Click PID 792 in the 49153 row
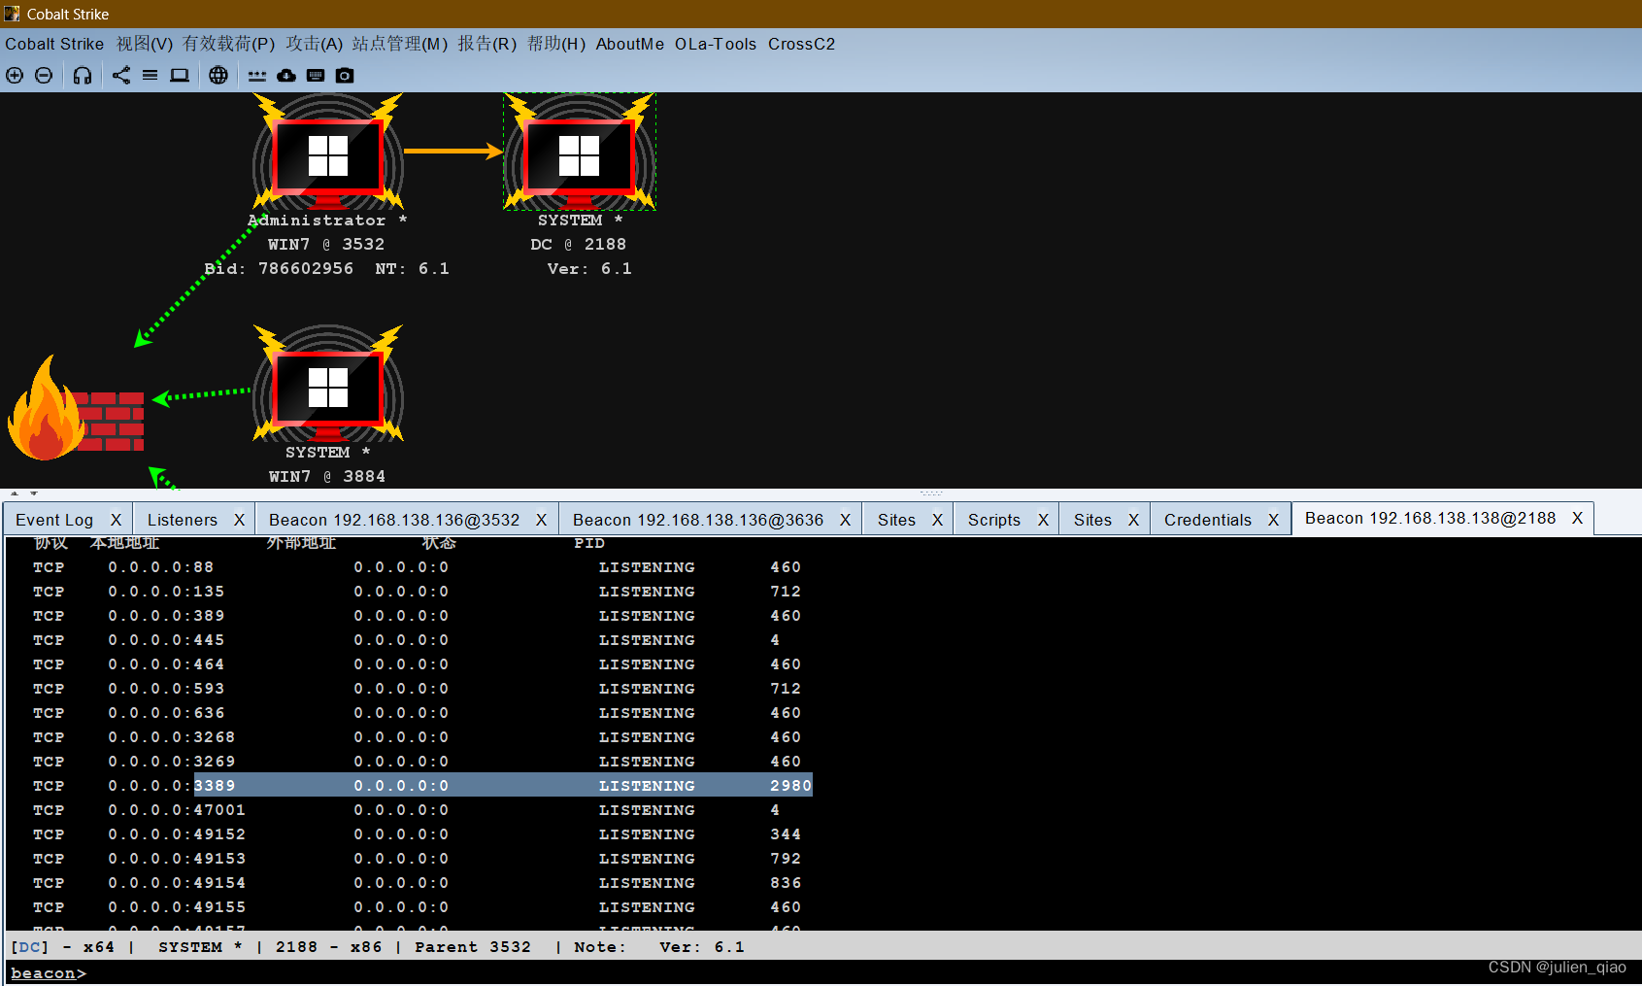 tap(786, 858)
